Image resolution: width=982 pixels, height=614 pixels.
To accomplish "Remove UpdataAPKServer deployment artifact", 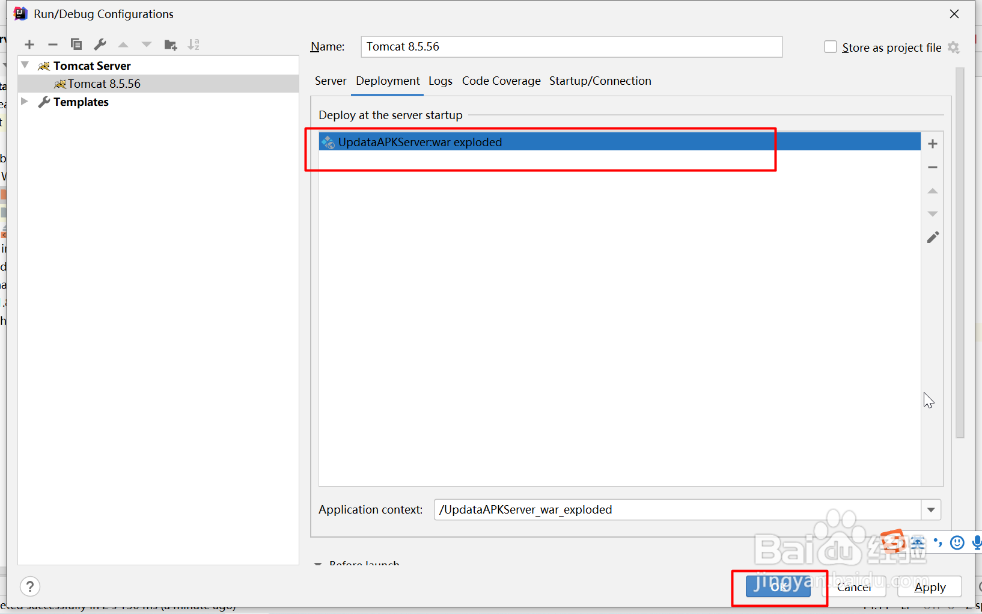I will click(x=933, y=167).
